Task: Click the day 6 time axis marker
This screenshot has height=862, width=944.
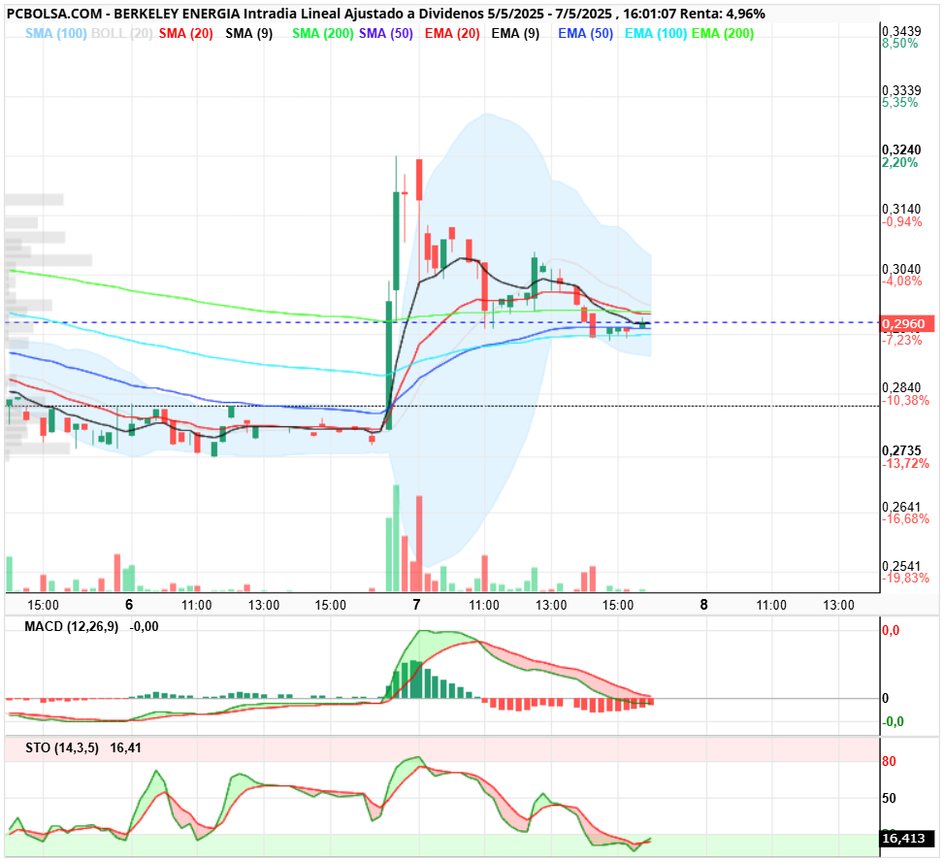Action: click(129, 605)
